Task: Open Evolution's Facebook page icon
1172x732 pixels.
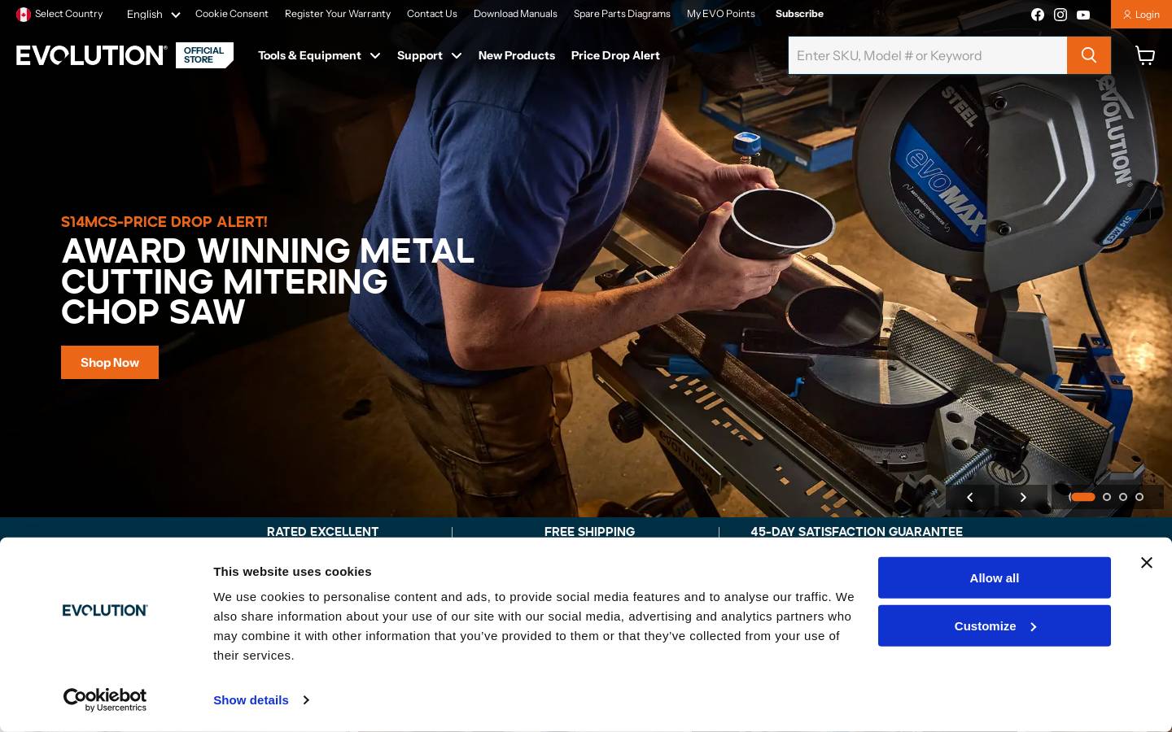Action: (x=1038, y=15)
